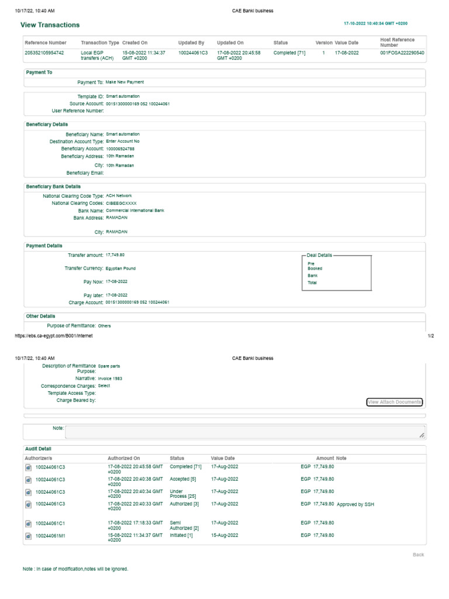Click the Audit Detail section heading

38,449
